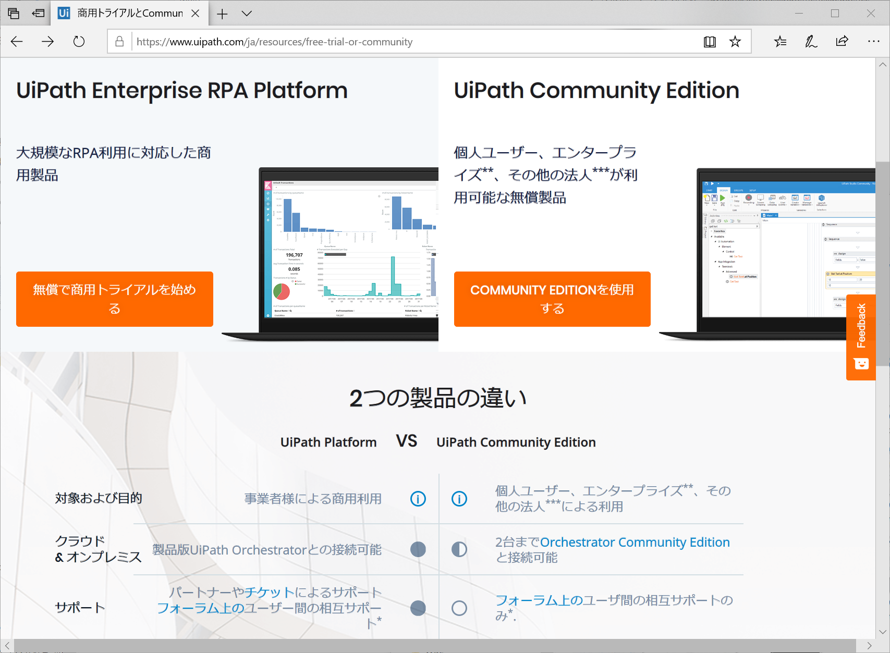Show info tooltip for Community Edition usage
This screenshot has width=890, height=653.
pyautogui.click(x=459, y=499)
